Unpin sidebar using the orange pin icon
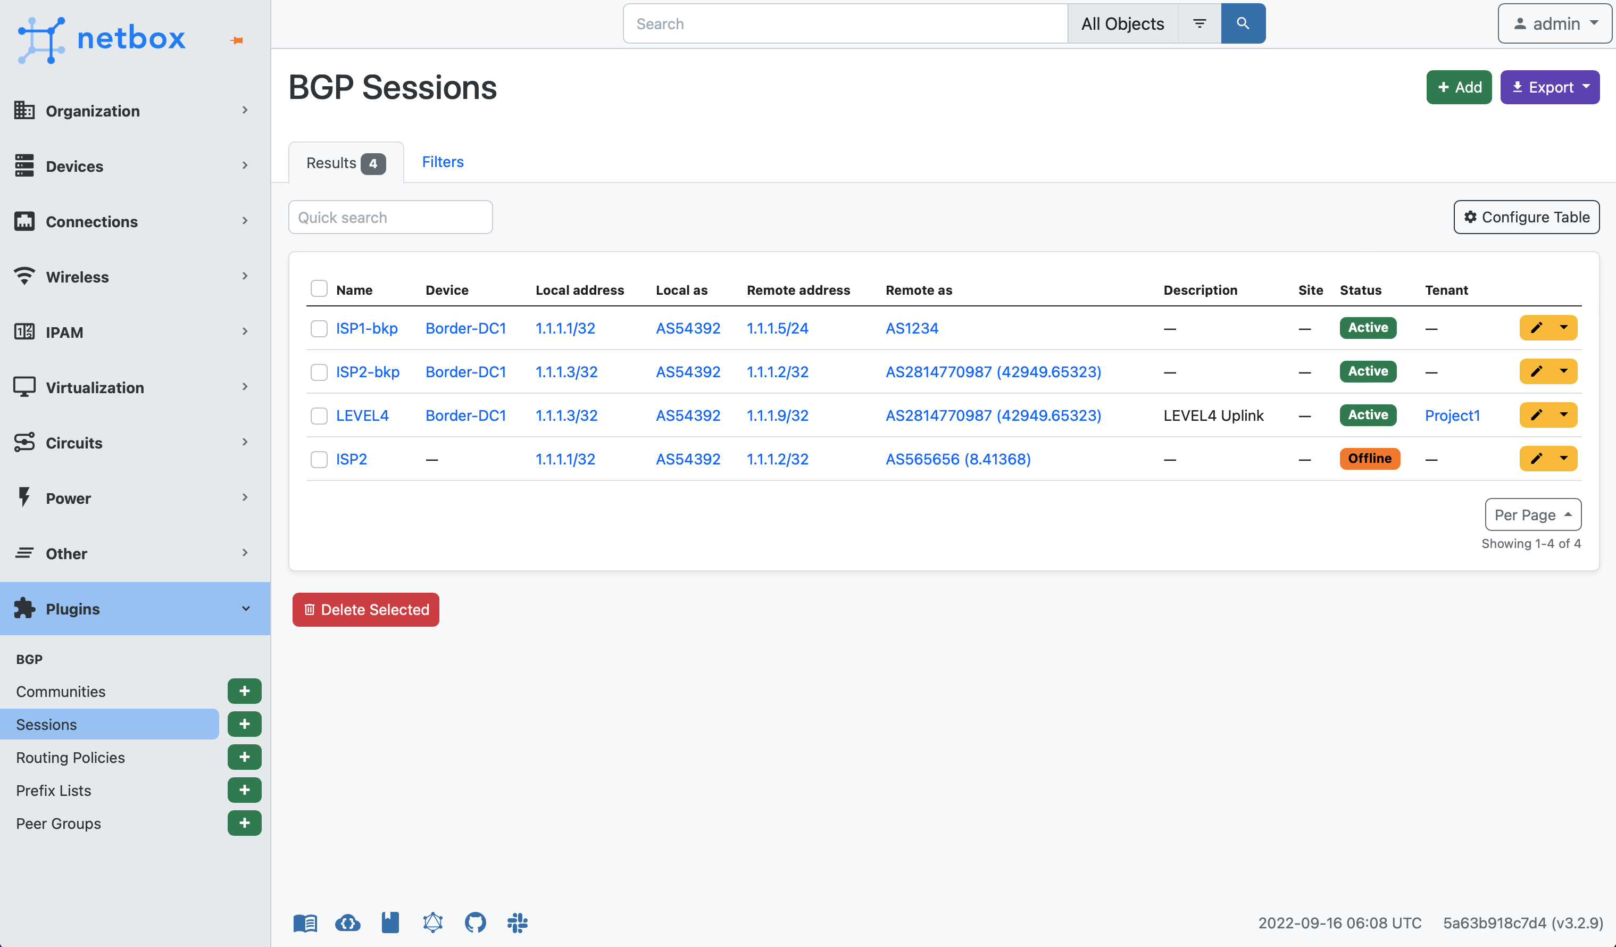 click(x=237, y=40)
